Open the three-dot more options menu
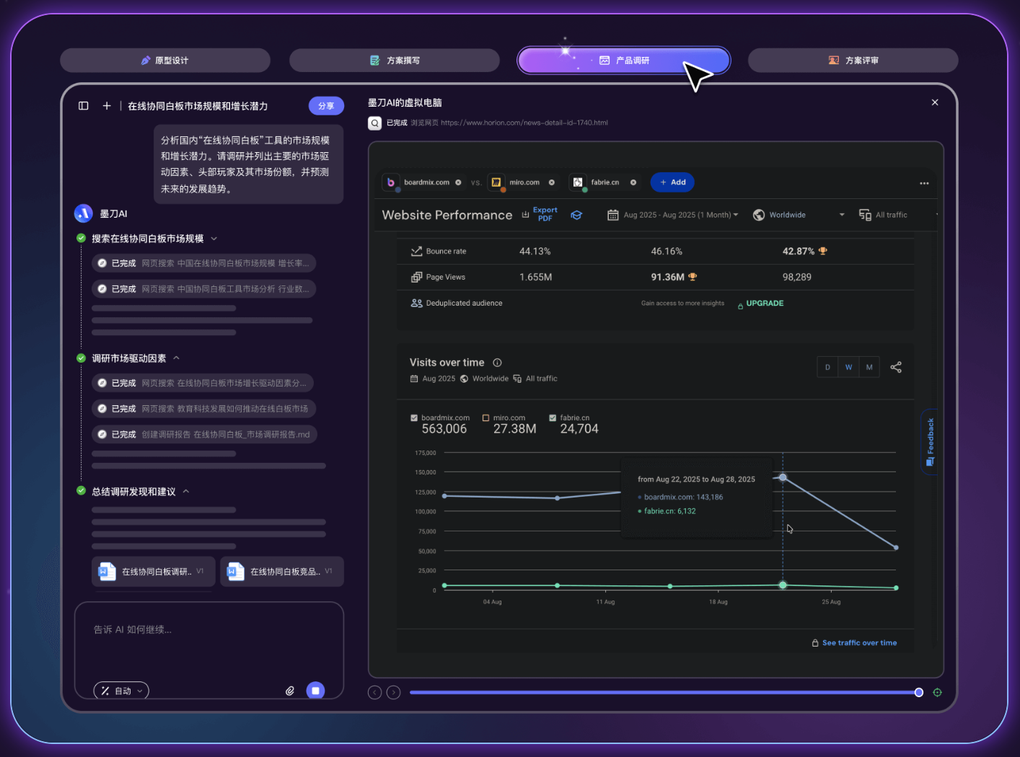Screen dimensions: 1020x757 click(924, 183)
